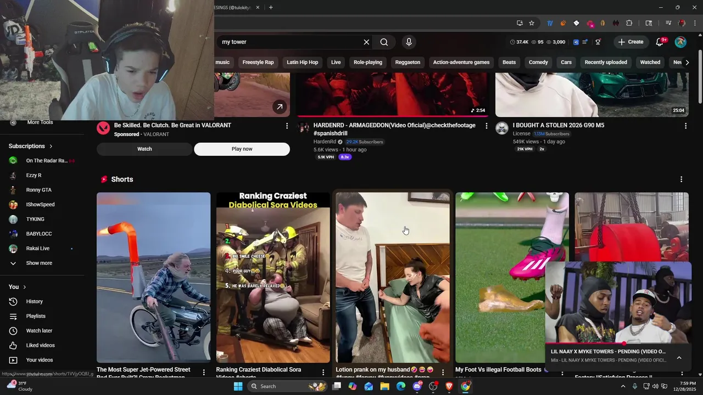Start voice search with microphone icon
The image size is (703, 395).
(409, 42)
